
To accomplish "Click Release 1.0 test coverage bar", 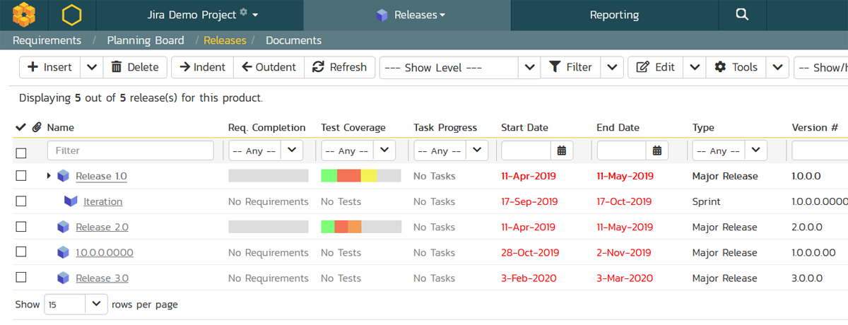I will point(360,176).
